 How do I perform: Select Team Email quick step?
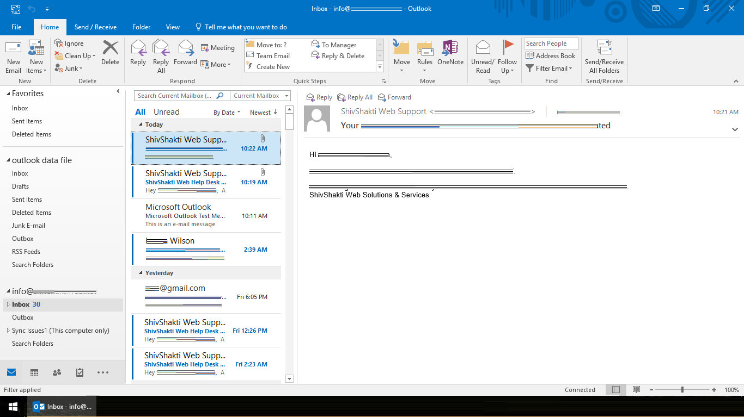[x=268, y=55]
